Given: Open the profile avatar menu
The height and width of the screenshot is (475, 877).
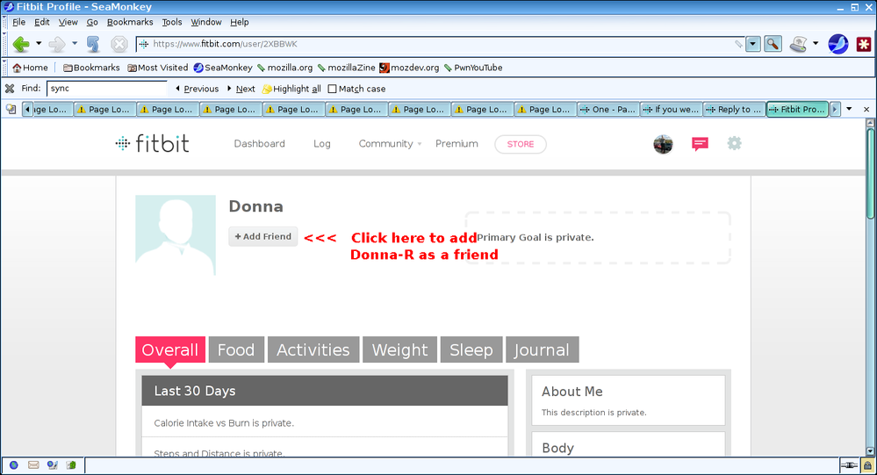Looking at the screenshot, I should pos(663,144).
